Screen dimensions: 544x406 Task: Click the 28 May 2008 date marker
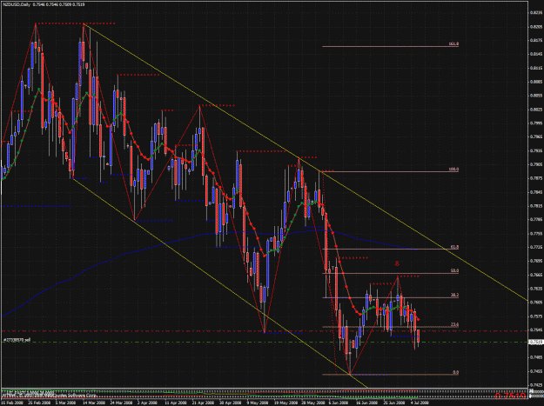tap(312, 403)
